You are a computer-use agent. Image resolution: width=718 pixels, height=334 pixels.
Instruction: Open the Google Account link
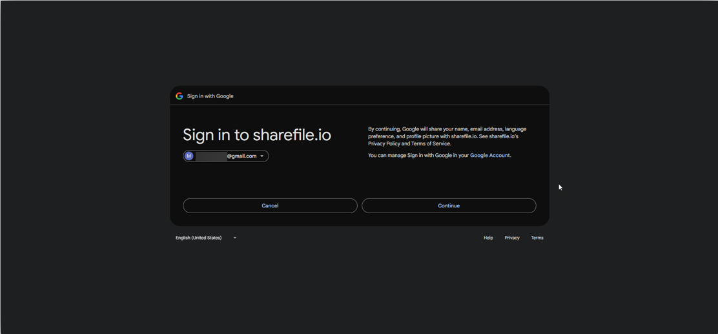tap(489, 155)
